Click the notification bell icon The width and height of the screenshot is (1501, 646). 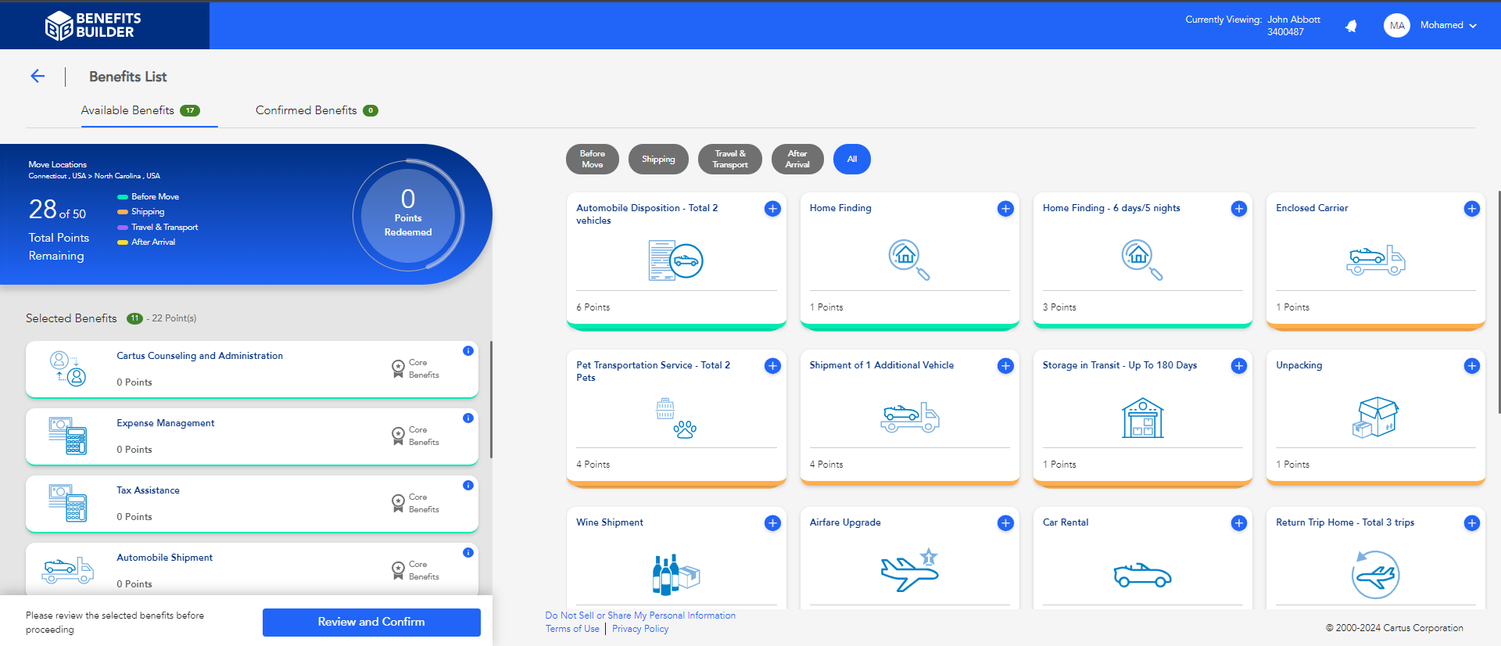tap(1351, 26)
